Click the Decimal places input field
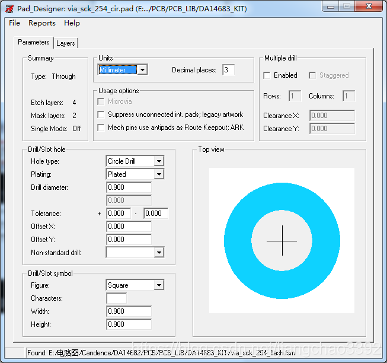The height and width of the screenshot is (363, 387). tap(228, 70)
